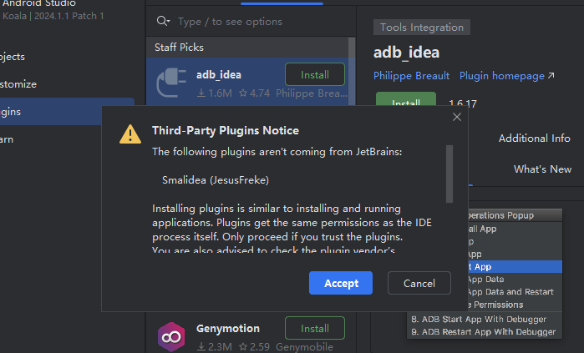Install adb_idea from the plugin list

click(315, 74)
